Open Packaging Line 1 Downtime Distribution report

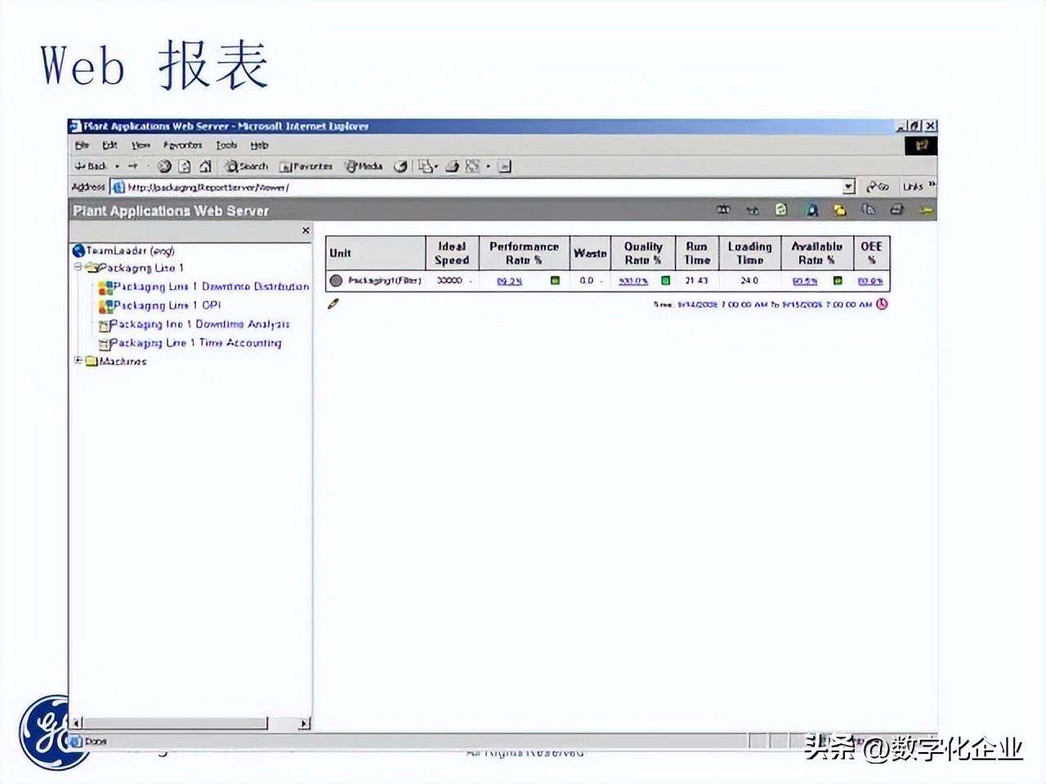pos(203,287)
